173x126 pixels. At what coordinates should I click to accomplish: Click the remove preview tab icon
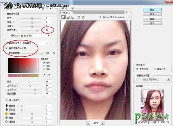pyautogui.click(x=83, y=17)
